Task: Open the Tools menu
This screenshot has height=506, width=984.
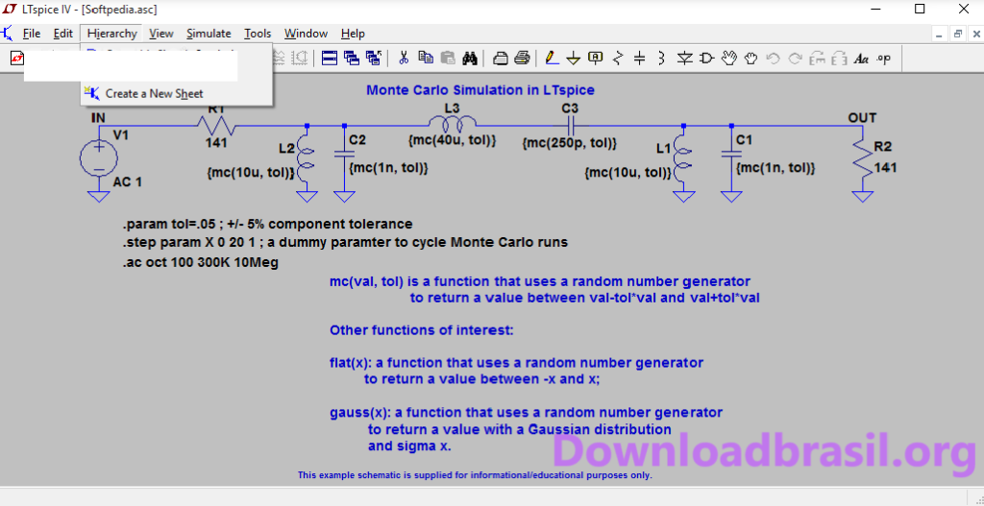Action: [x=258, y=34]
